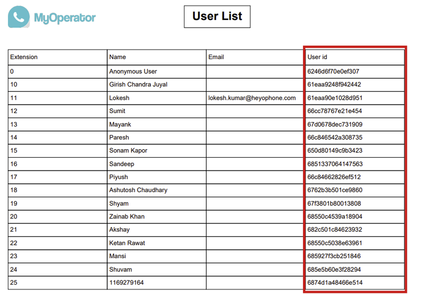Click user id 6851337064147563 for Sandeep
421x294 pixels.
(335, 164)
